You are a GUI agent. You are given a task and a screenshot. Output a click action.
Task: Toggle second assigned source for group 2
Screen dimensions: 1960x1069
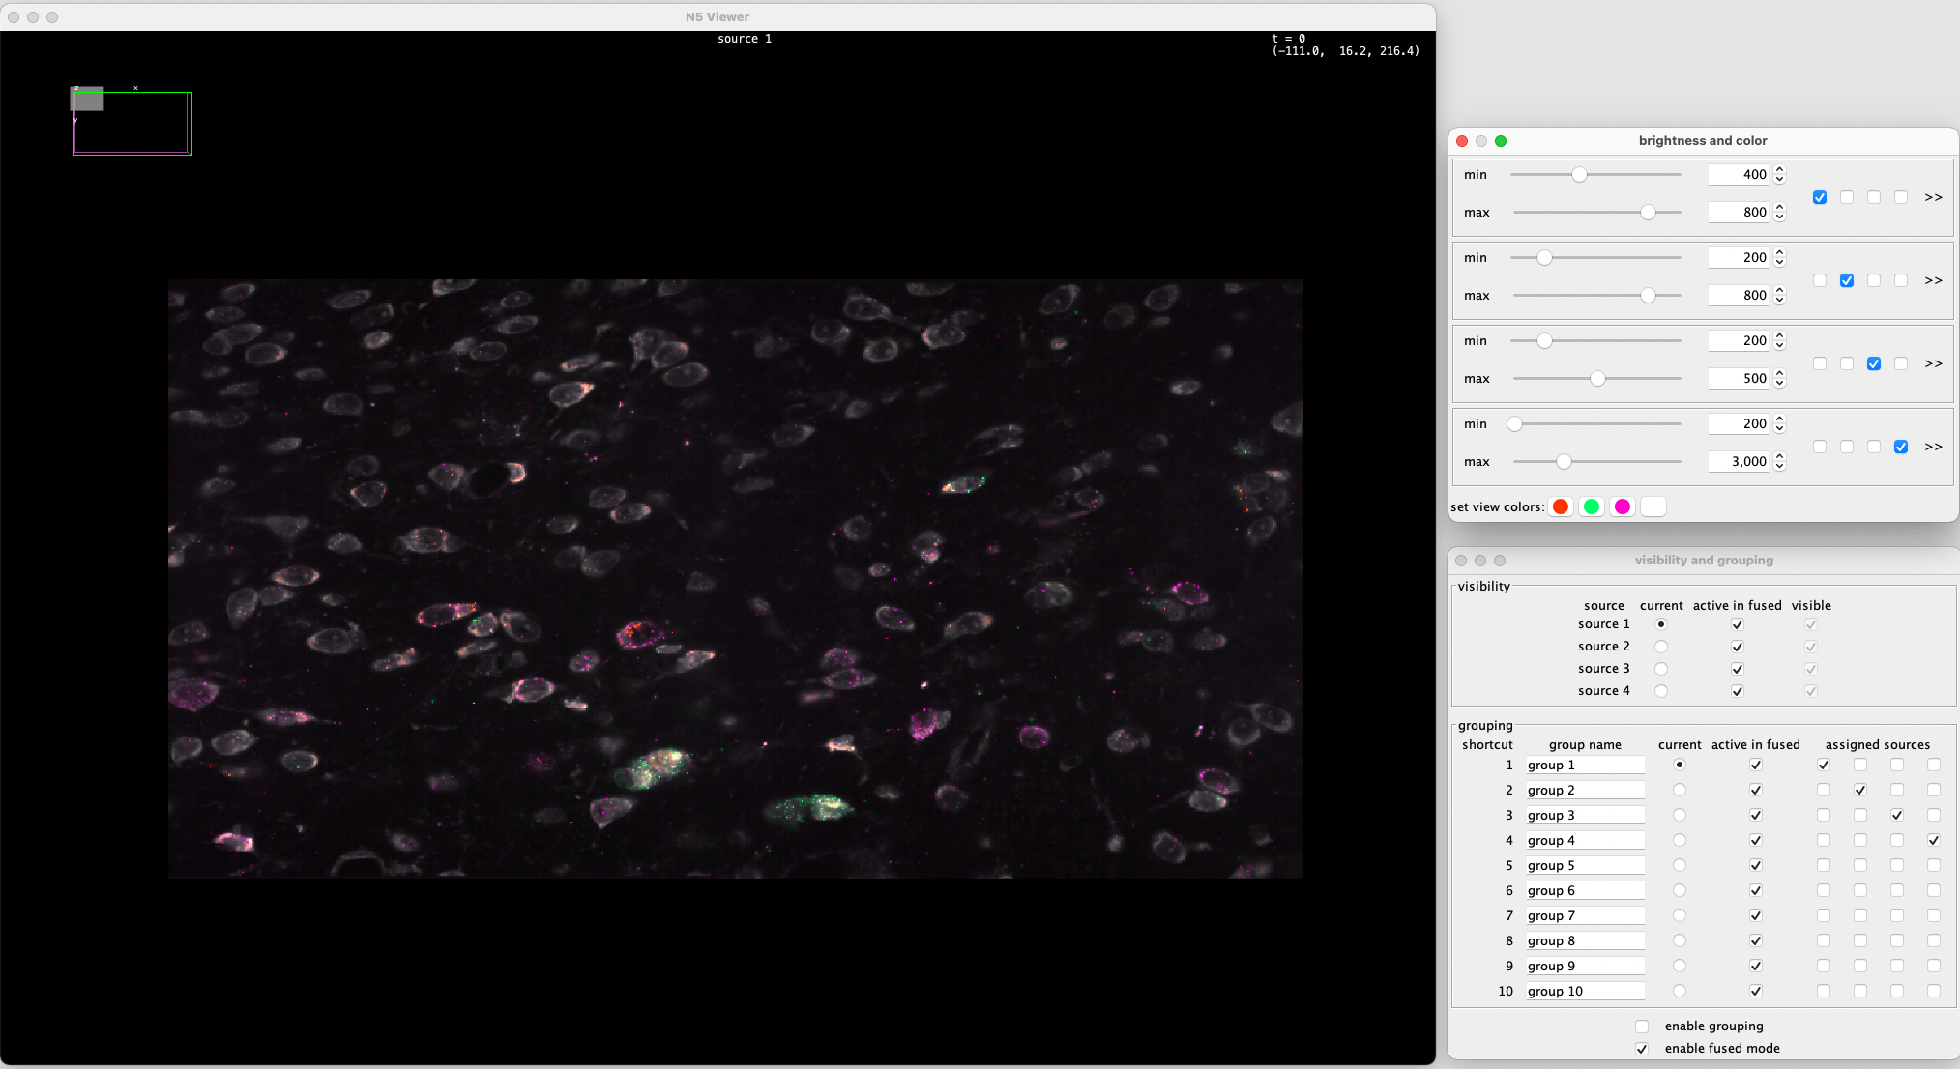click(x=1860, y=791)
